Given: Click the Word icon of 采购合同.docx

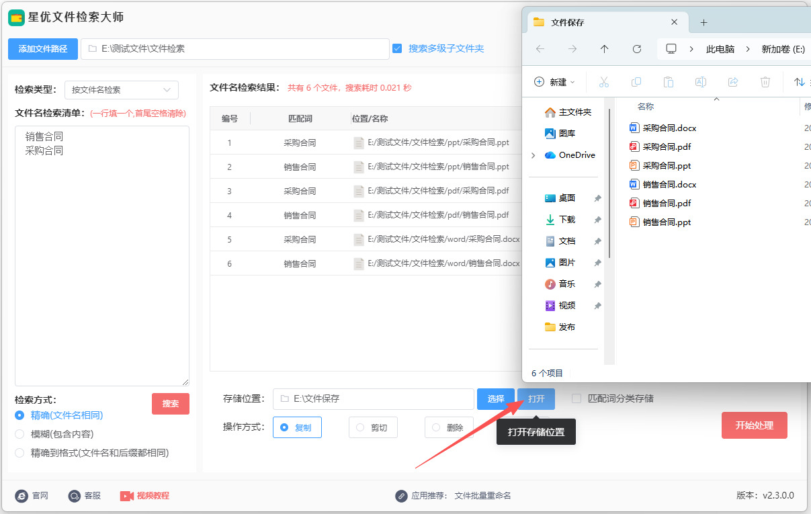Looking at the screenshot, I should (x=634, y=128).
